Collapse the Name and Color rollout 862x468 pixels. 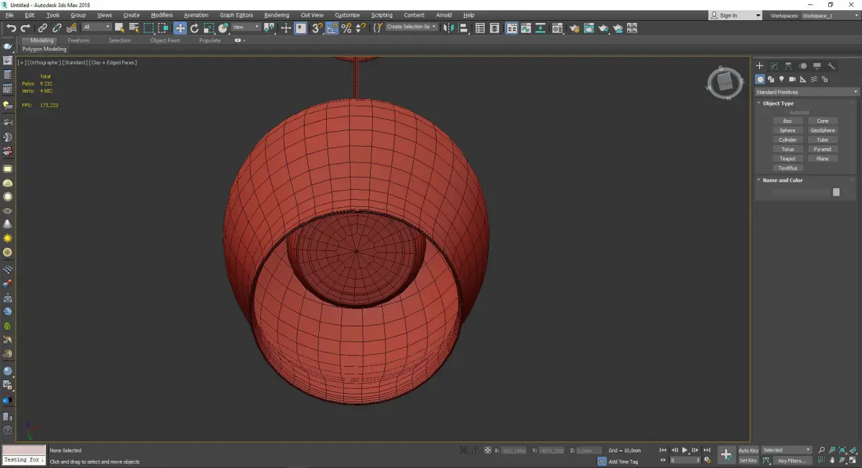pos(782,180)
